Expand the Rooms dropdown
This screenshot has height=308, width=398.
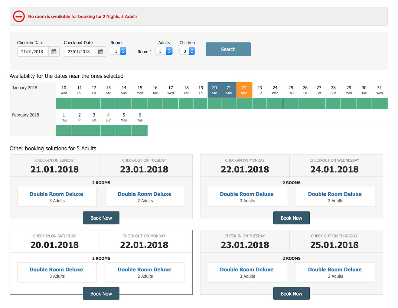118,51
